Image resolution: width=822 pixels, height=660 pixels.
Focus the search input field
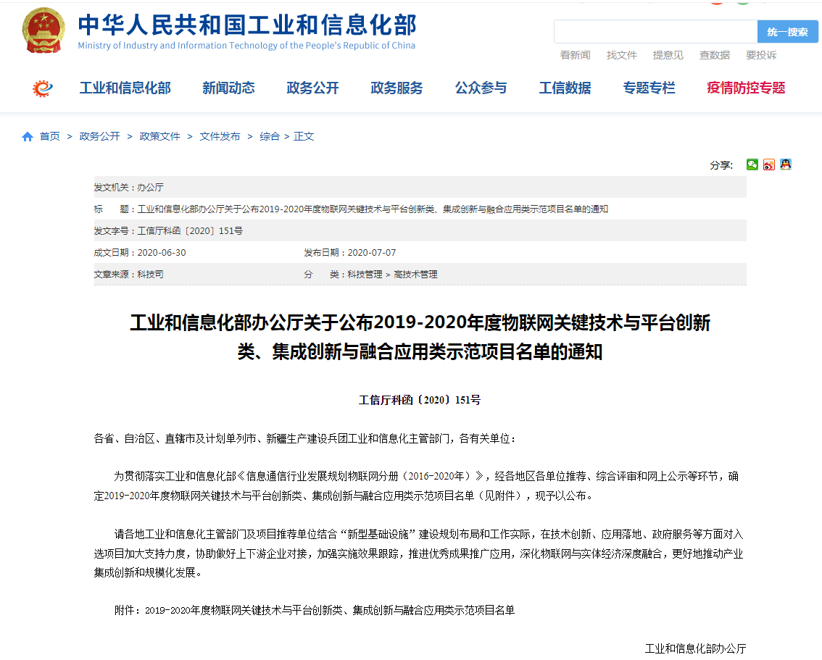(x=656, y=32)
